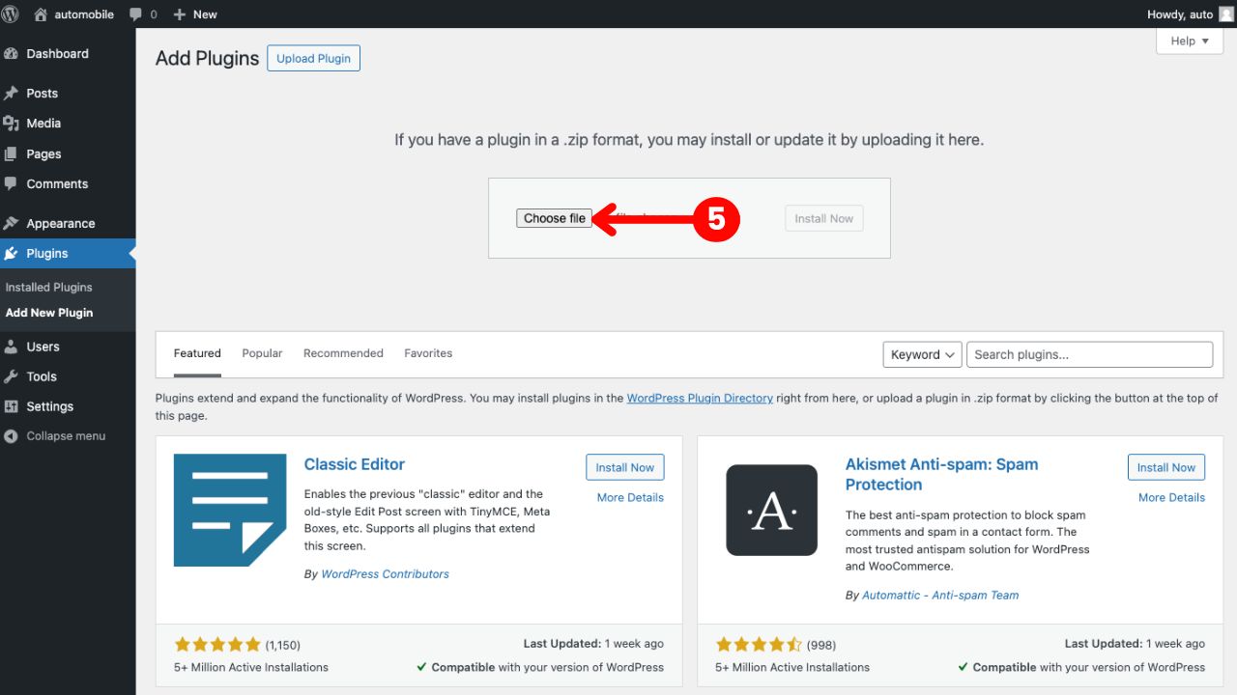Screen dimensions: 1237x695
Task: Switch to the Popular tab
Action: click(262, 353)
